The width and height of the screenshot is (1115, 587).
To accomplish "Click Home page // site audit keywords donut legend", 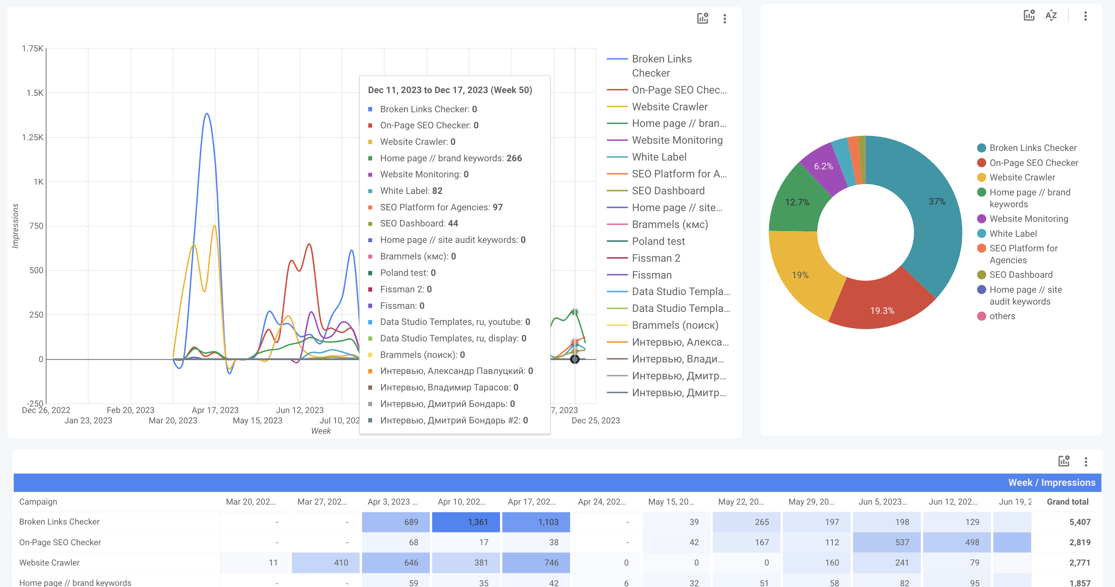I will 1020,295.
